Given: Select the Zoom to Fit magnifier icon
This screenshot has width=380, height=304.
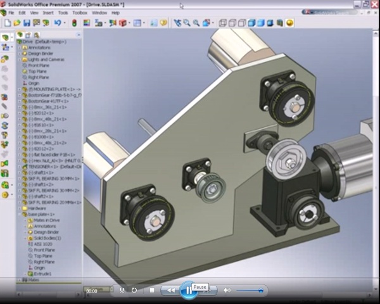Looking at the screenshot, I should [187, 23].
